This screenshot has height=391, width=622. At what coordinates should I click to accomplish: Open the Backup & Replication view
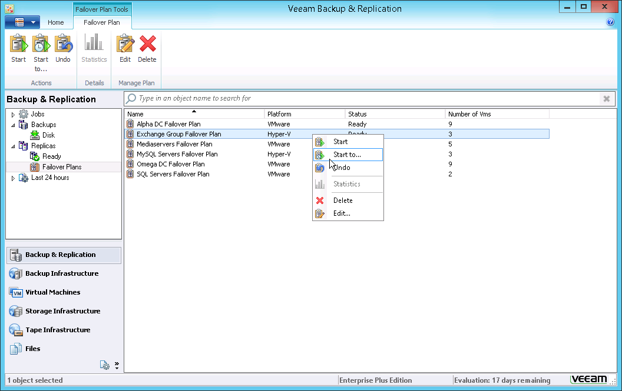click(64, 255)
